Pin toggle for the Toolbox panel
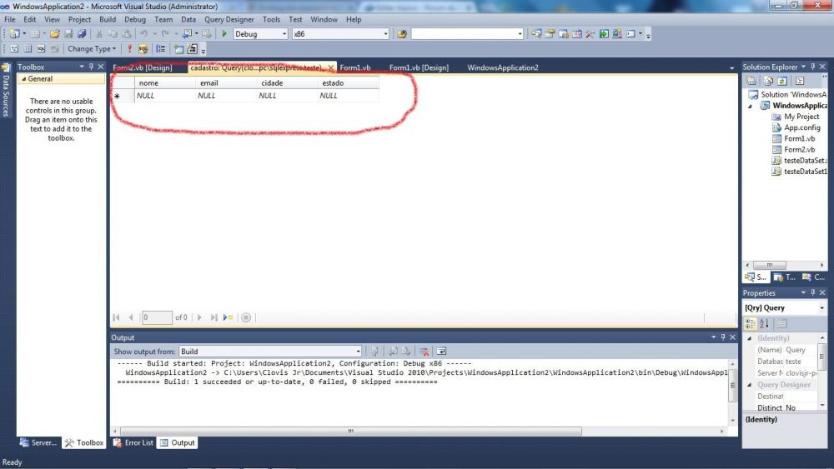834x469 pixels. click(x=92, y=67)
